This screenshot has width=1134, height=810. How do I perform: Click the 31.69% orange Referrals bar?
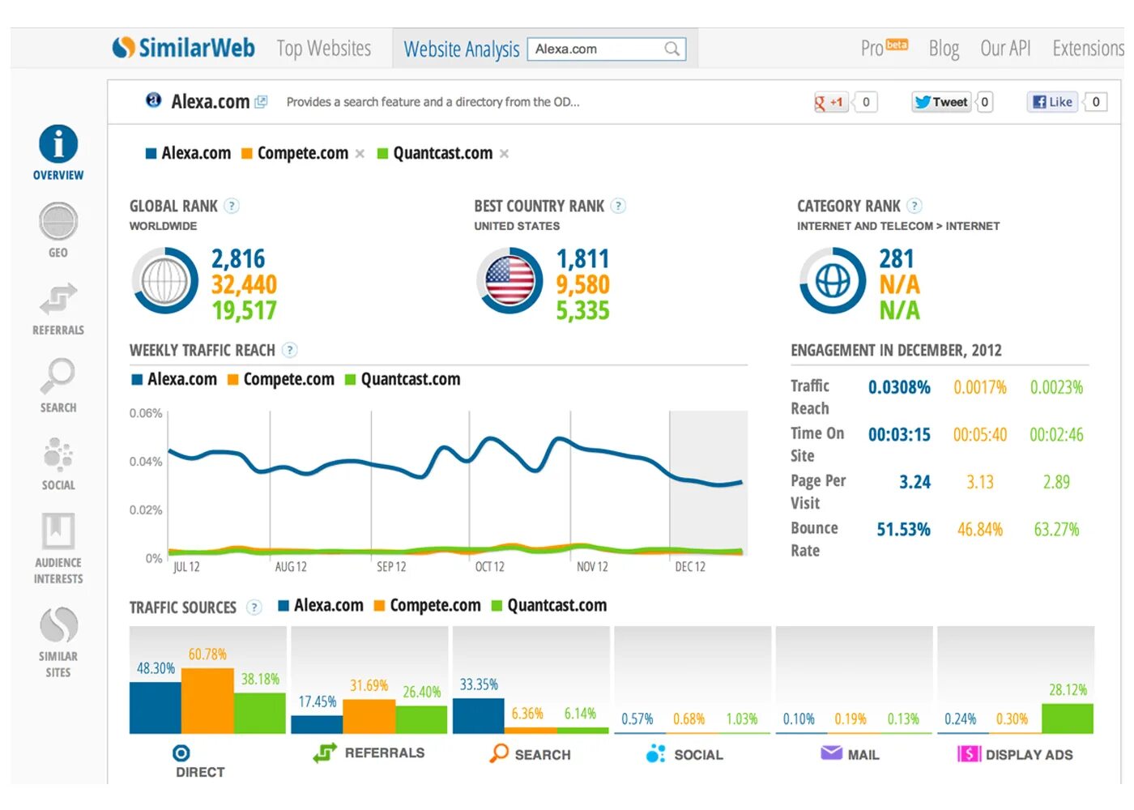click(369, 716)
